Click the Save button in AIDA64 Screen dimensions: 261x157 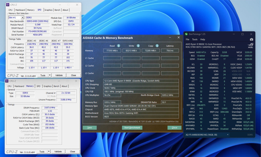(x=89, y=127)
